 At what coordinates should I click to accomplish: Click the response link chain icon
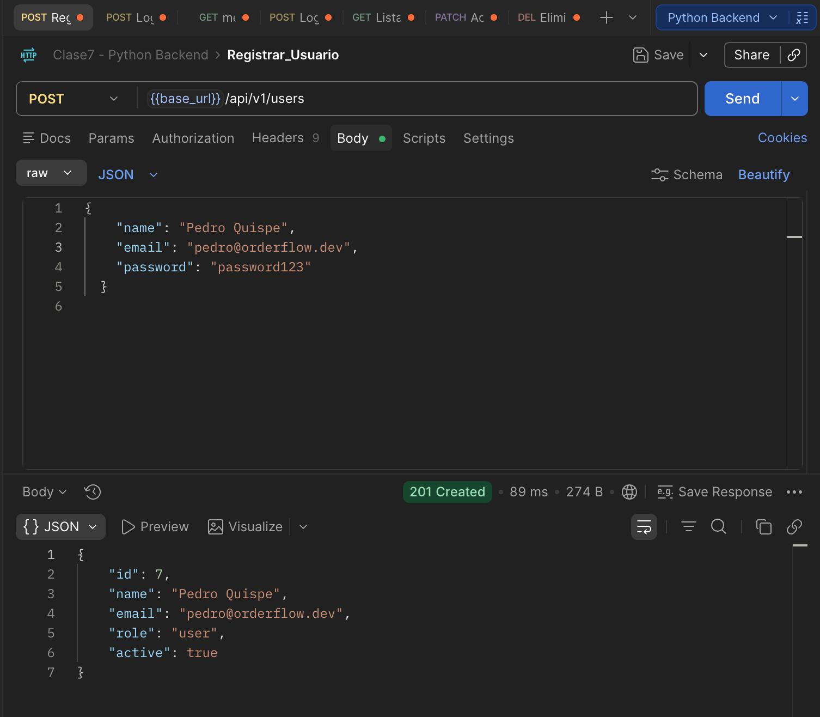click(x=794, y=527)
